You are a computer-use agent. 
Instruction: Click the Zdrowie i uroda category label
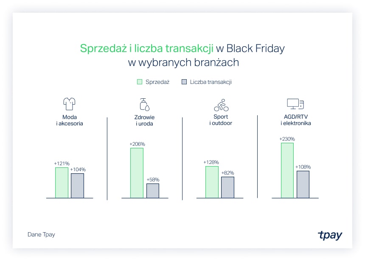(144, 120)
